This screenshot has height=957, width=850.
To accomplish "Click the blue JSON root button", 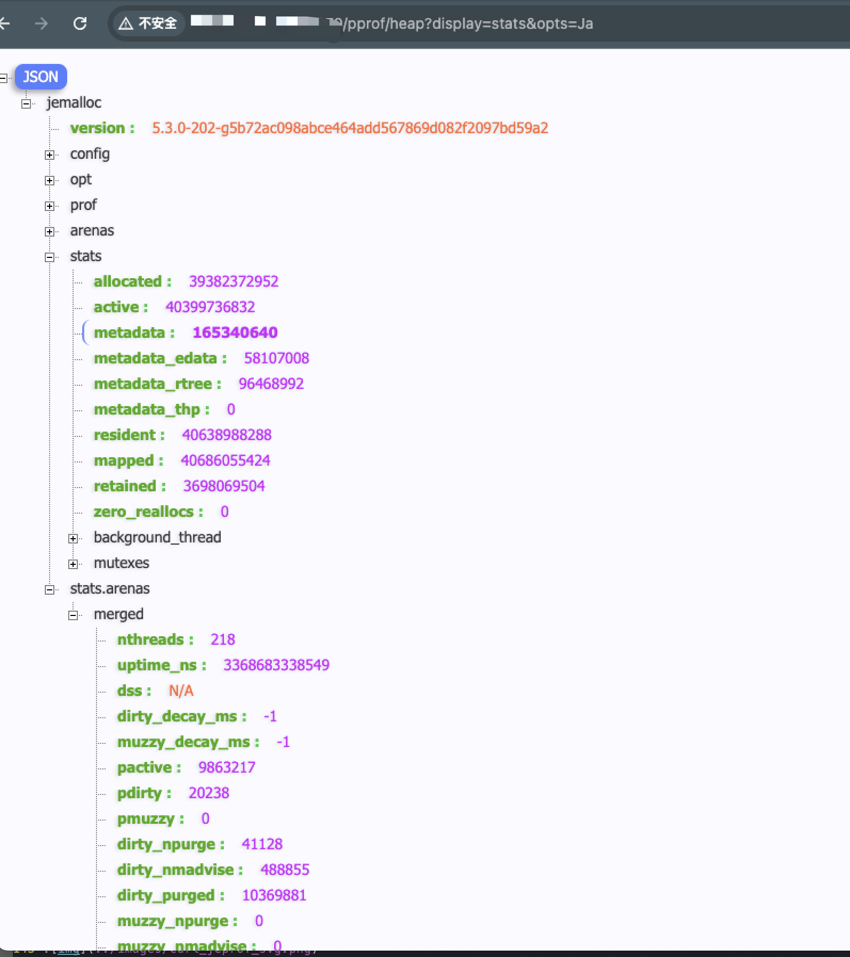I will pyautogui.click(x=41, y=77).
